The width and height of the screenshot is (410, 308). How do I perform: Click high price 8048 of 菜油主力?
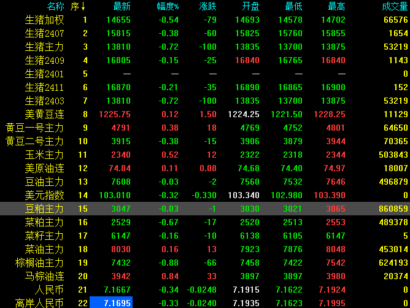(336, 250)
